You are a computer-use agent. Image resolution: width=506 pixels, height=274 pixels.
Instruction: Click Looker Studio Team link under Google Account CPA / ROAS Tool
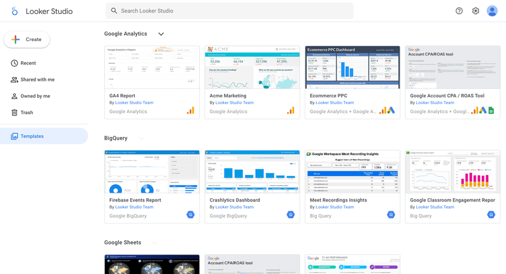tap(435, 103)
